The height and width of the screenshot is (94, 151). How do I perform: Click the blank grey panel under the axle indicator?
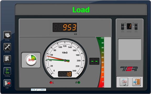click(130, 49)
